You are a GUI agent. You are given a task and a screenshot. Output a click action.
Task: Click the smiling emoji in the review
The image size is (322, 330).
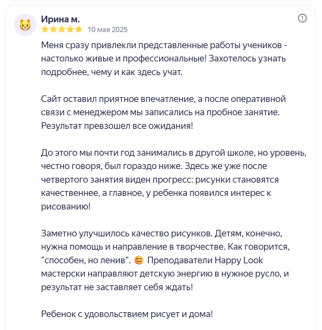coord(139,261)
